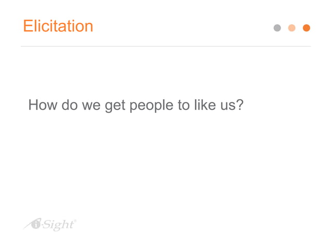This screenshot has width=331, height=248.
Task: Click the word "get" in the question
Action: (115, 106)
